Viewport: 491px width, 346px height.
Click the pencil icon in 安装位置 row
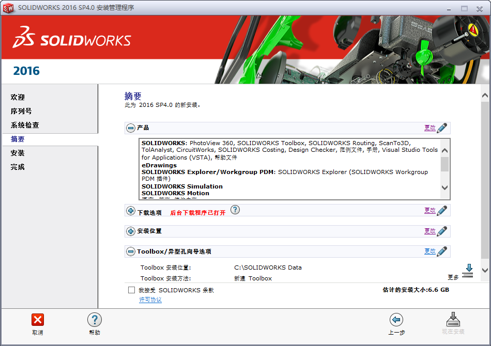pos(442,231)
